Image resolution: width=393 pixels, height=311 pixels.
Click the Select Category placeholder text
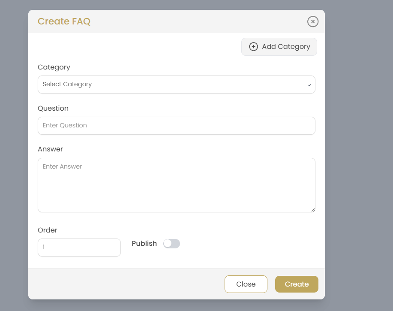67,84
